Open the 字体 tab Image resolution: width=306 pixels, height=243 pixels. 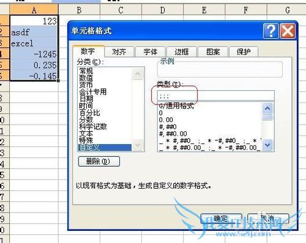pos(151,52)
